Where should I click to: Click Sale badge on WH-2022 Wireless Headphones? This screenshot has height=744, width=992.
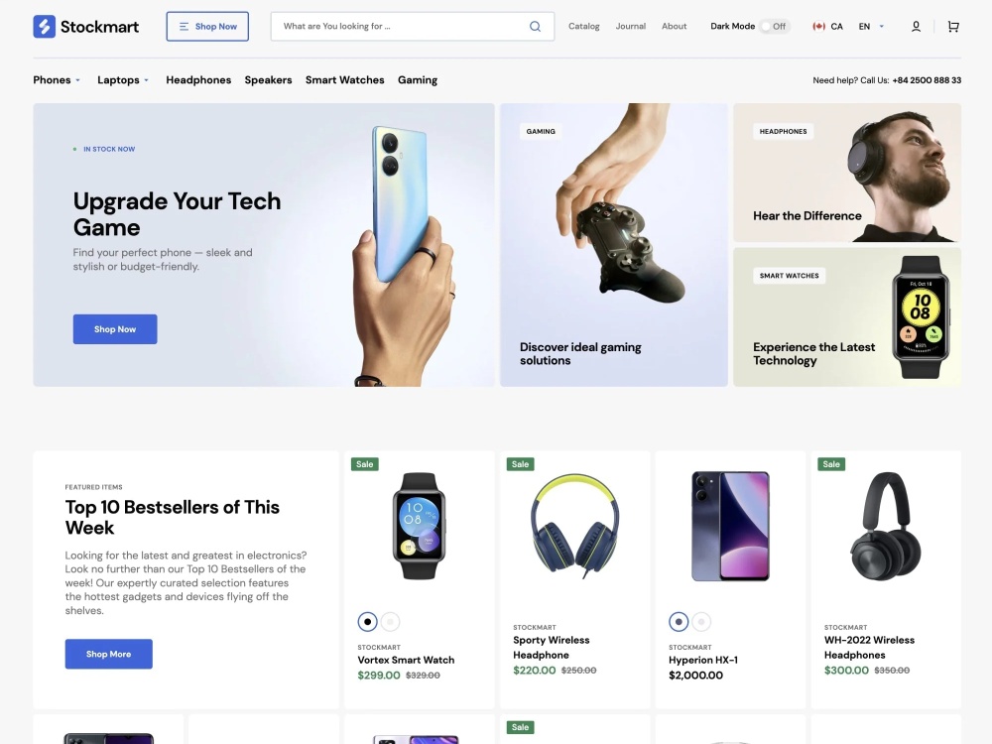(831, 463)
